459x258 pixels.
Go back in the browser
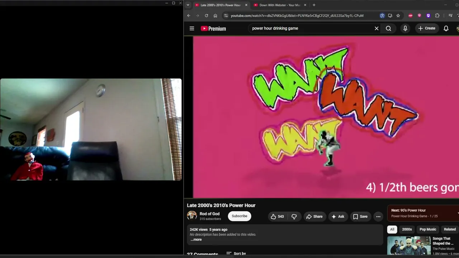(189, 15)
